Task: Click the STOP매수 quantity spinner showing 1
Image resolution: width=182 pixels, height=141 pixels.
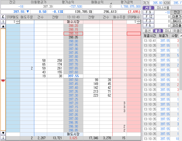Action: click(134, 22)
